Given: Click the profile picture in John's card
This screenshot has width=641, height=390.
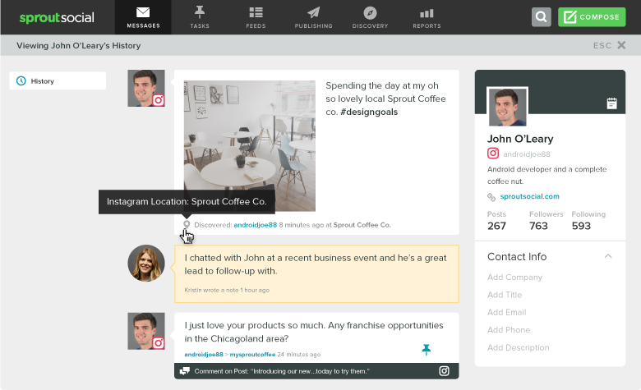Looking at the screenshot, I should coord(507,107).
